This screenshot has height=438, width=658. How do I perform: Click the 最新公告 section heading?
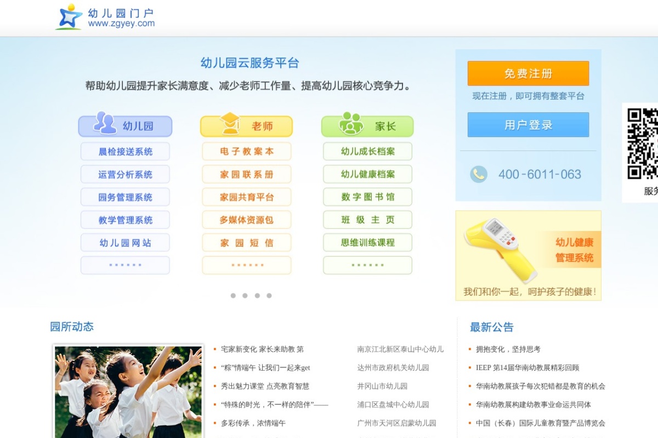492,327
